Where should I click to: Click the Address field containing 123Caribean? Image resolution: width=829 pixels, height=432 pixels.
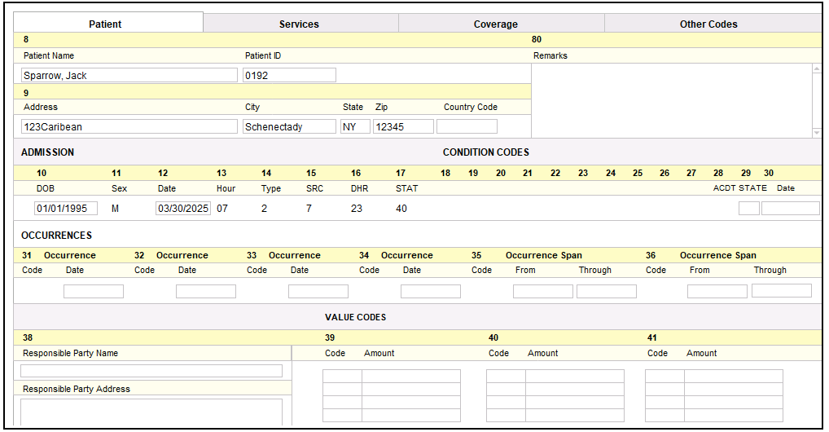[x=129, y=126]
